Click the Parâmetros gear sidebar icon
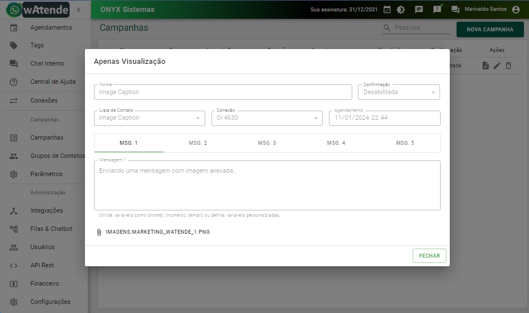This screenshot has height=313, width=529. tap(14, 174)
